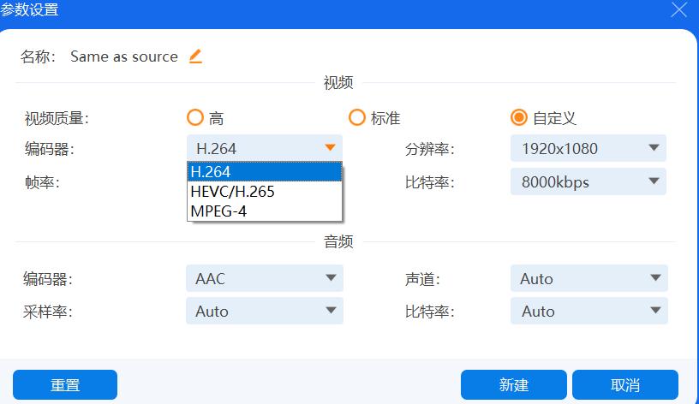Open the 声道 channel Auto dropdown

[588, 278]
